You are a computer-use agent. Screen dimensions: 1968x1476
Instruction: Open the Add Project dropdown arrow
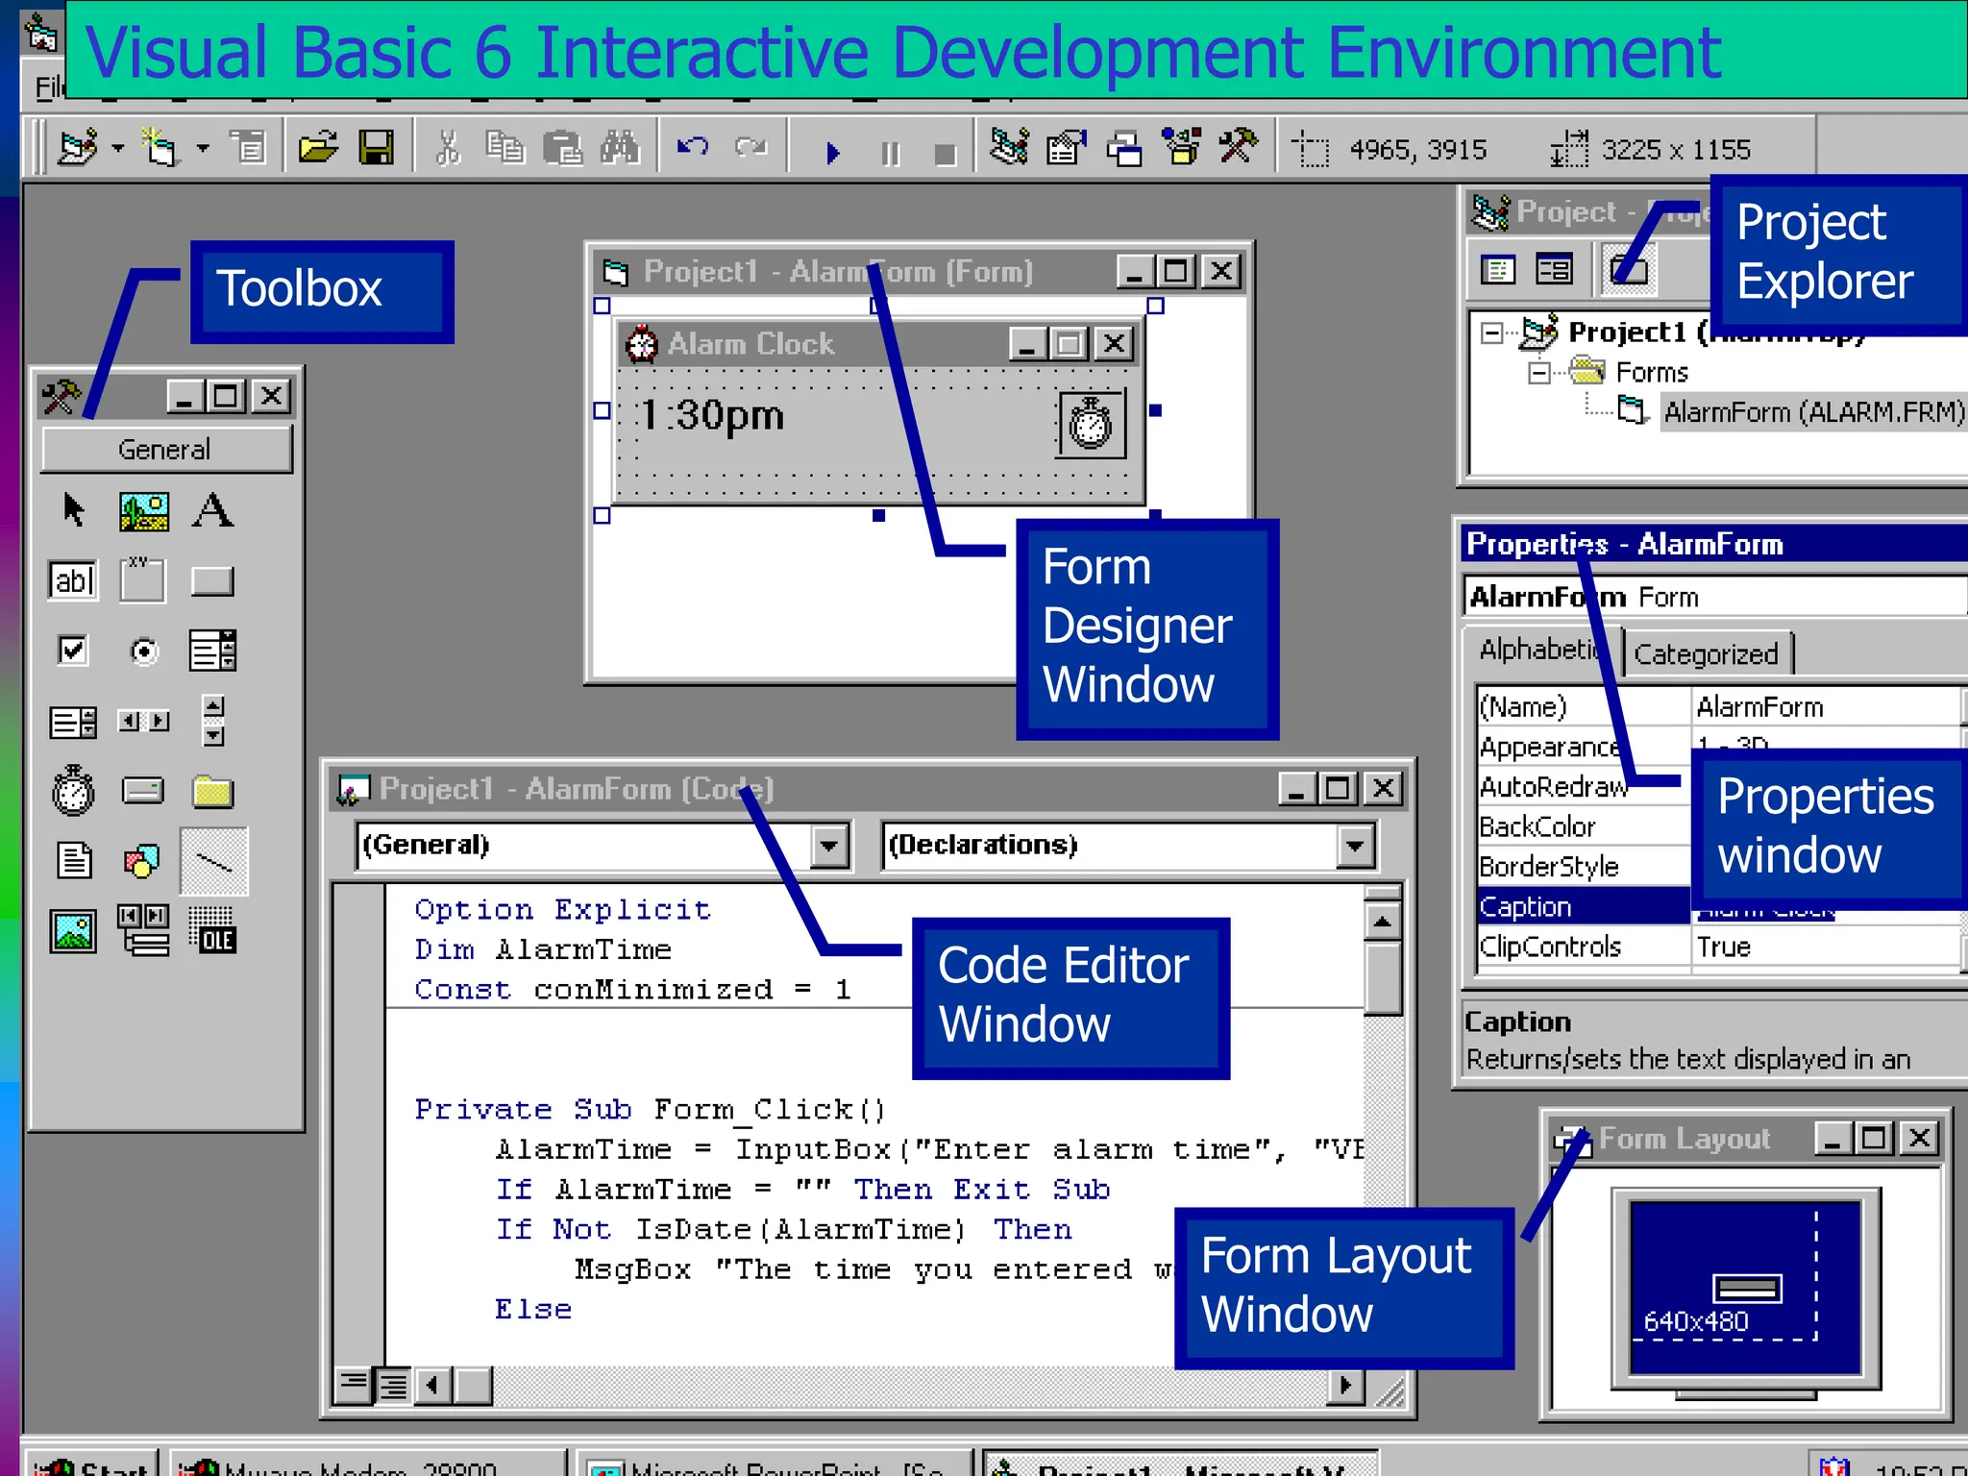pos(117,149)
